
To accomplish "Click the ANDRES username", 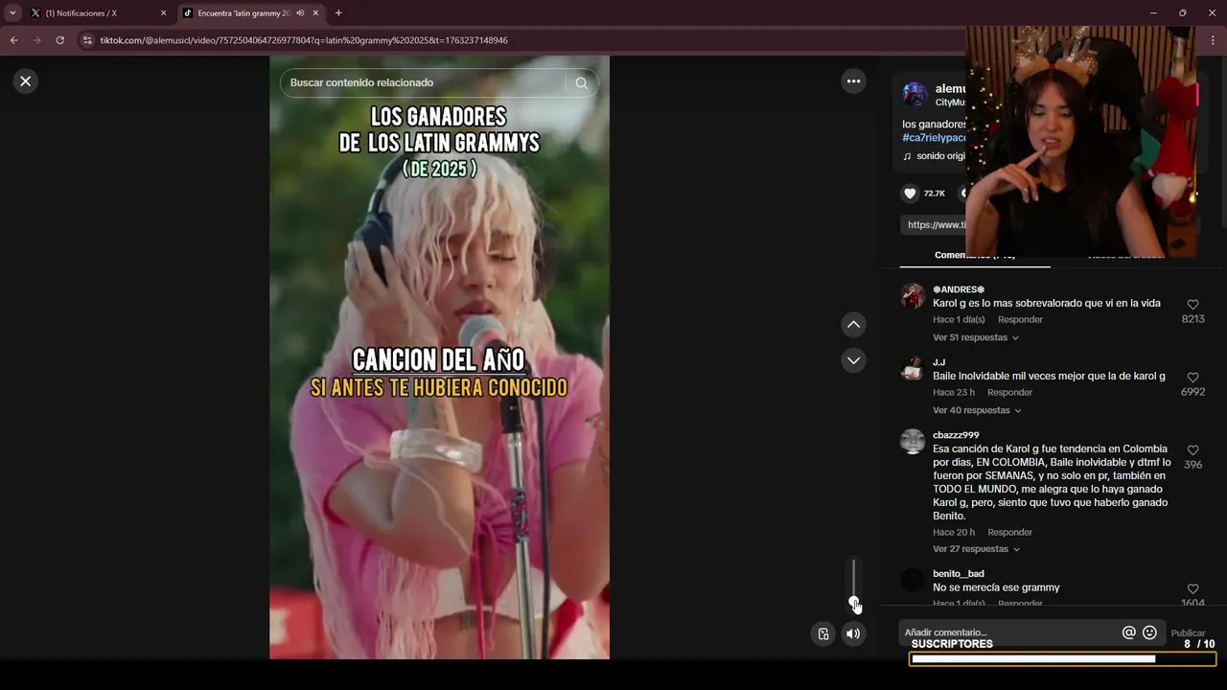I will point(959,289).
